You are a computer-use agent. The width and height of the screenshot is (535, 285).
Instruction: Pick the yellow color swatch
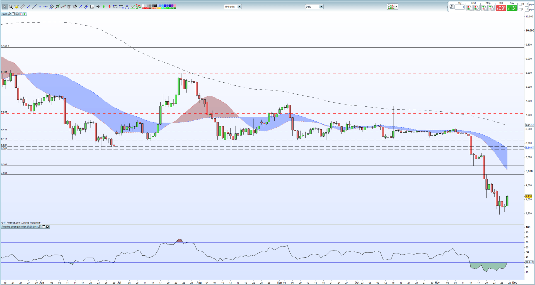pyautogui.click(x=160, y=8)
